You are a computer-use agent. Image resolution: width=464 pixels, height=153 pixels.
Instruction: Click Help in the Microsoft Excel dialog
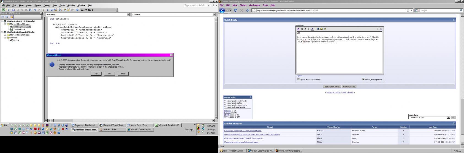point(123,74)
